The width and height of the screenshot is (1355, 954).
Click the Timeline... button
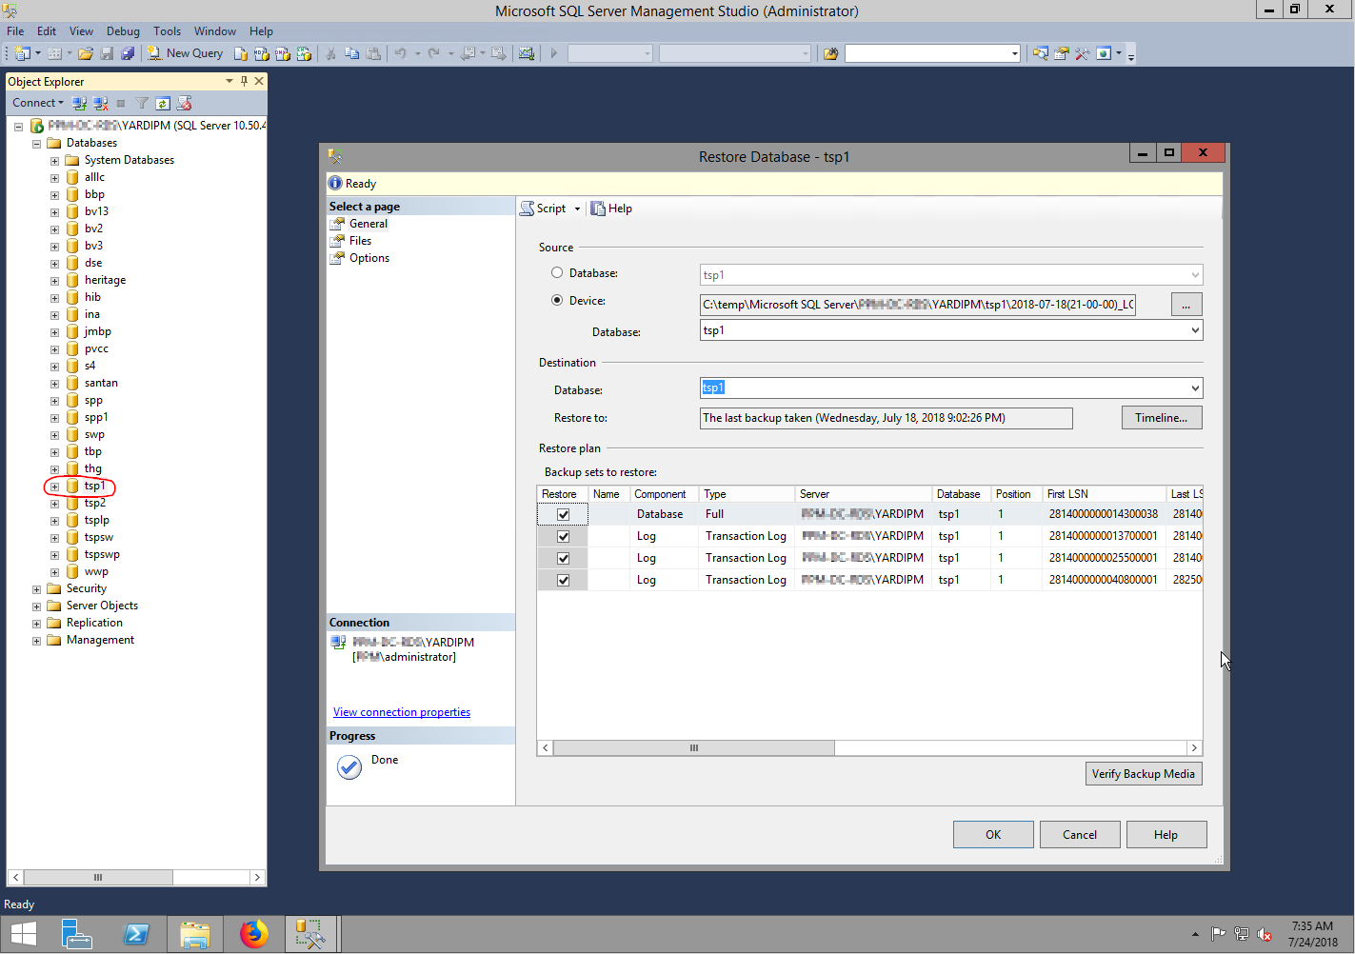click(1162, 418)
